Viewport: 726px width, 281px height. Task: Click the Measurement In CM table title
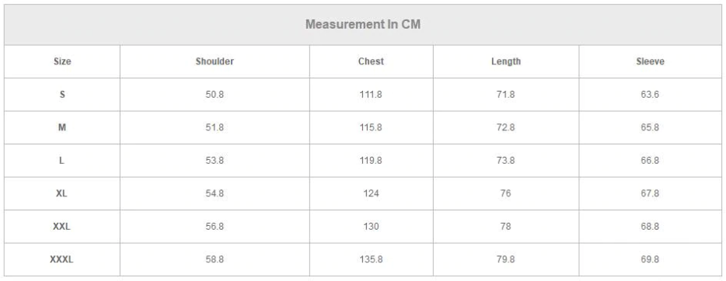click(x=363, y=25)
